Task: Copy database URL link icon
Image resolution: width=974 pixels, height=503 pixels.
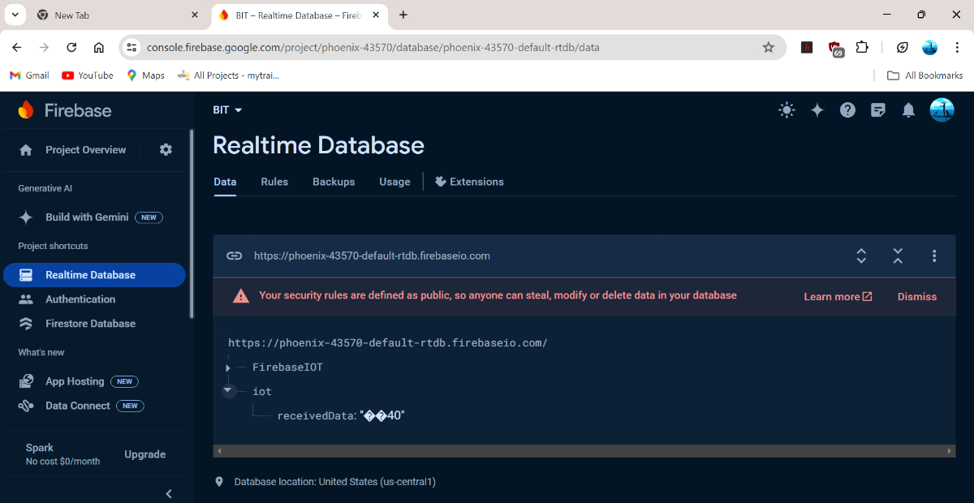Action: coord(234,256)
